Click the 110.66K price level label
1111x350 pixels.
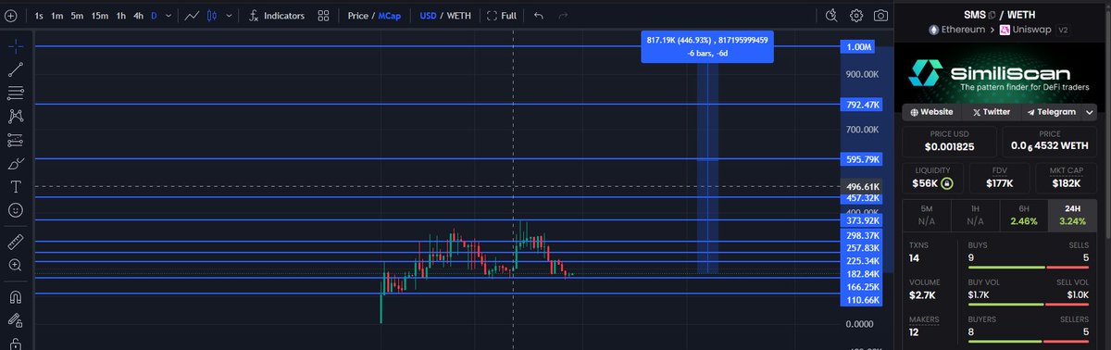click(861, 301)
